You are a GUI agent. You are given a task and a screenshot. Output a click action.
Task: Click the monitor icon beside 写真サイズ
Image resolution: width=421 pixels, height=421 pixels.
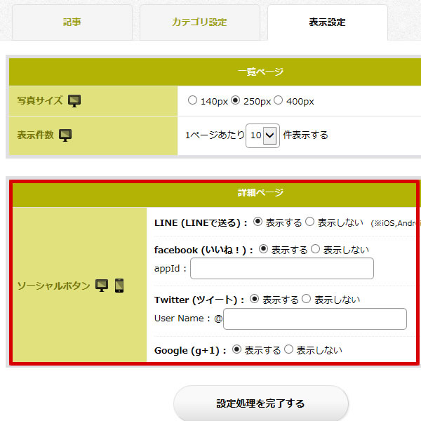tap(74, 101)
